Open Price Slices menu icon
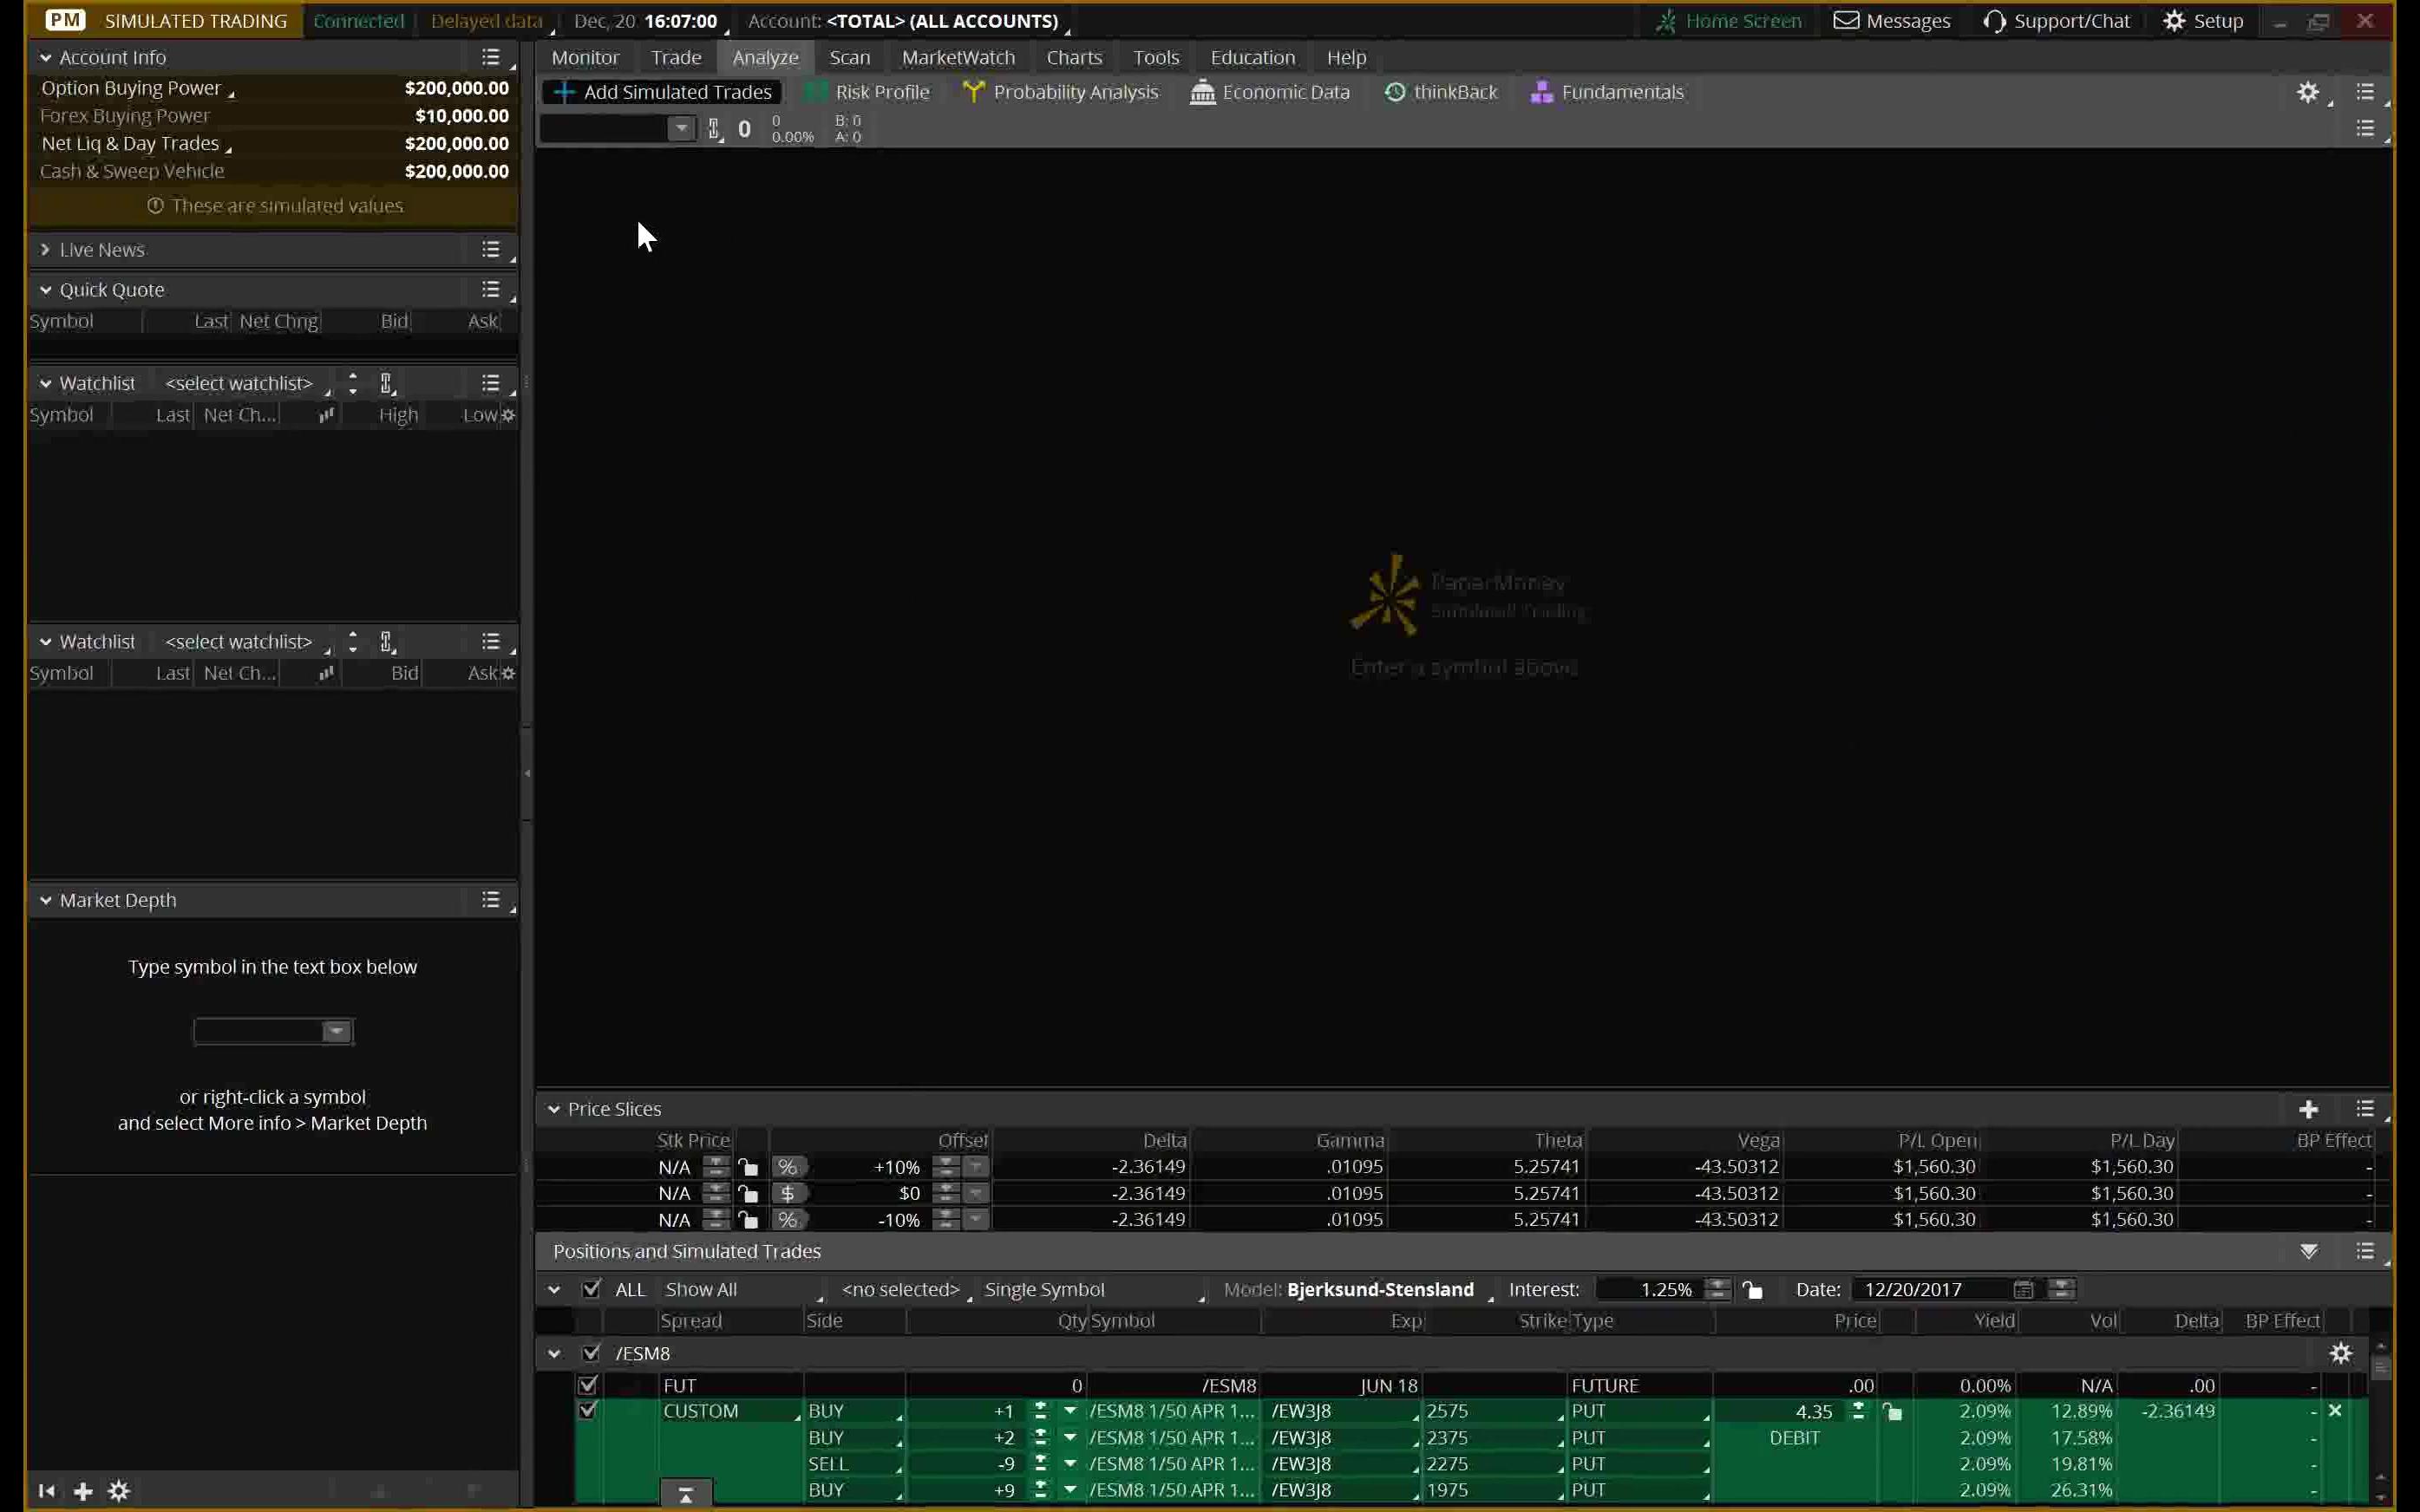 click(x=2365, y=1109)
